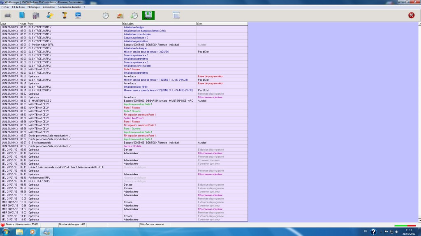Select the "Initialisation jours fériés" row
The image size is (421, 236).
124,87
